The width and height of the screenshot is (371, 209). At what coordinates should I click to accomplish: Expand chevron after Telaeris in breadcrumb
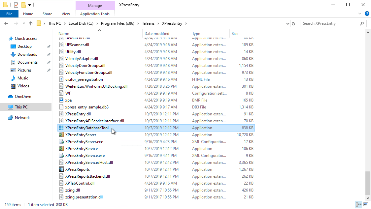pos(158,23)
